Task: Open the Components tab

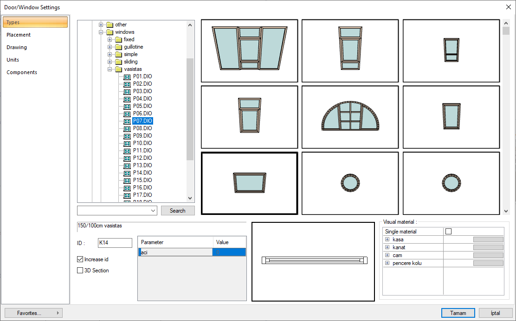Action: [x=22, y=72]
